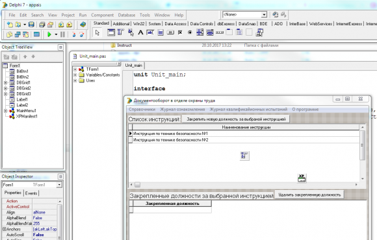Open the Component menu

pos(102,15)
